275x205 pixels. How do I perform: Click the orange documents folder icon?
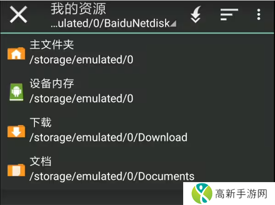tap(16, 170)
